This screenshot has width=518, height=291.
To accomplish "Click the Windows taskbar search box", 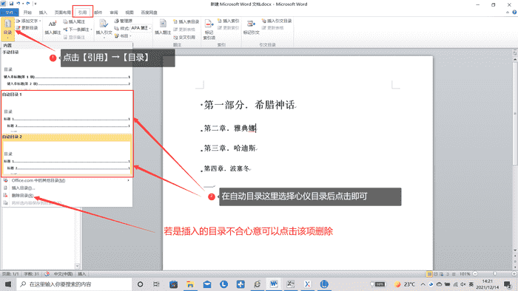I will point(74,284).
